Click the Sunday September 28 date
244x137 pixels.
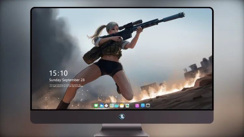pos(67,80)
